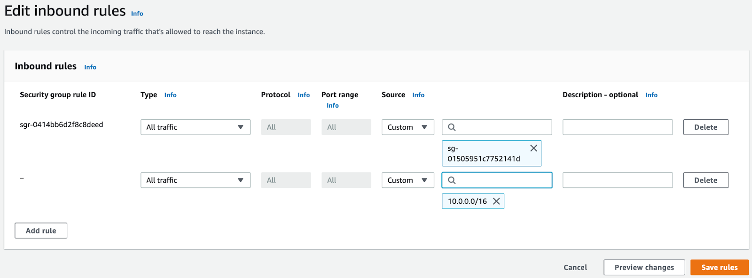Click the Add rule button
Viewport: 752px width, 278px height.
(41, 231)
